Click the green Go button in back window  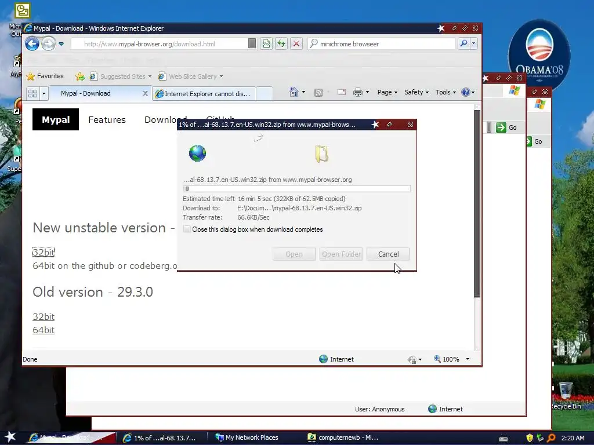coord(507,127)
